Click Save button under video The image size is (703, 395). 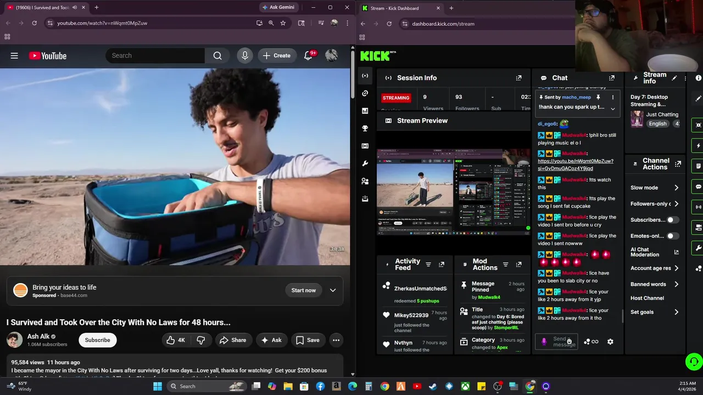click(308, 340)
